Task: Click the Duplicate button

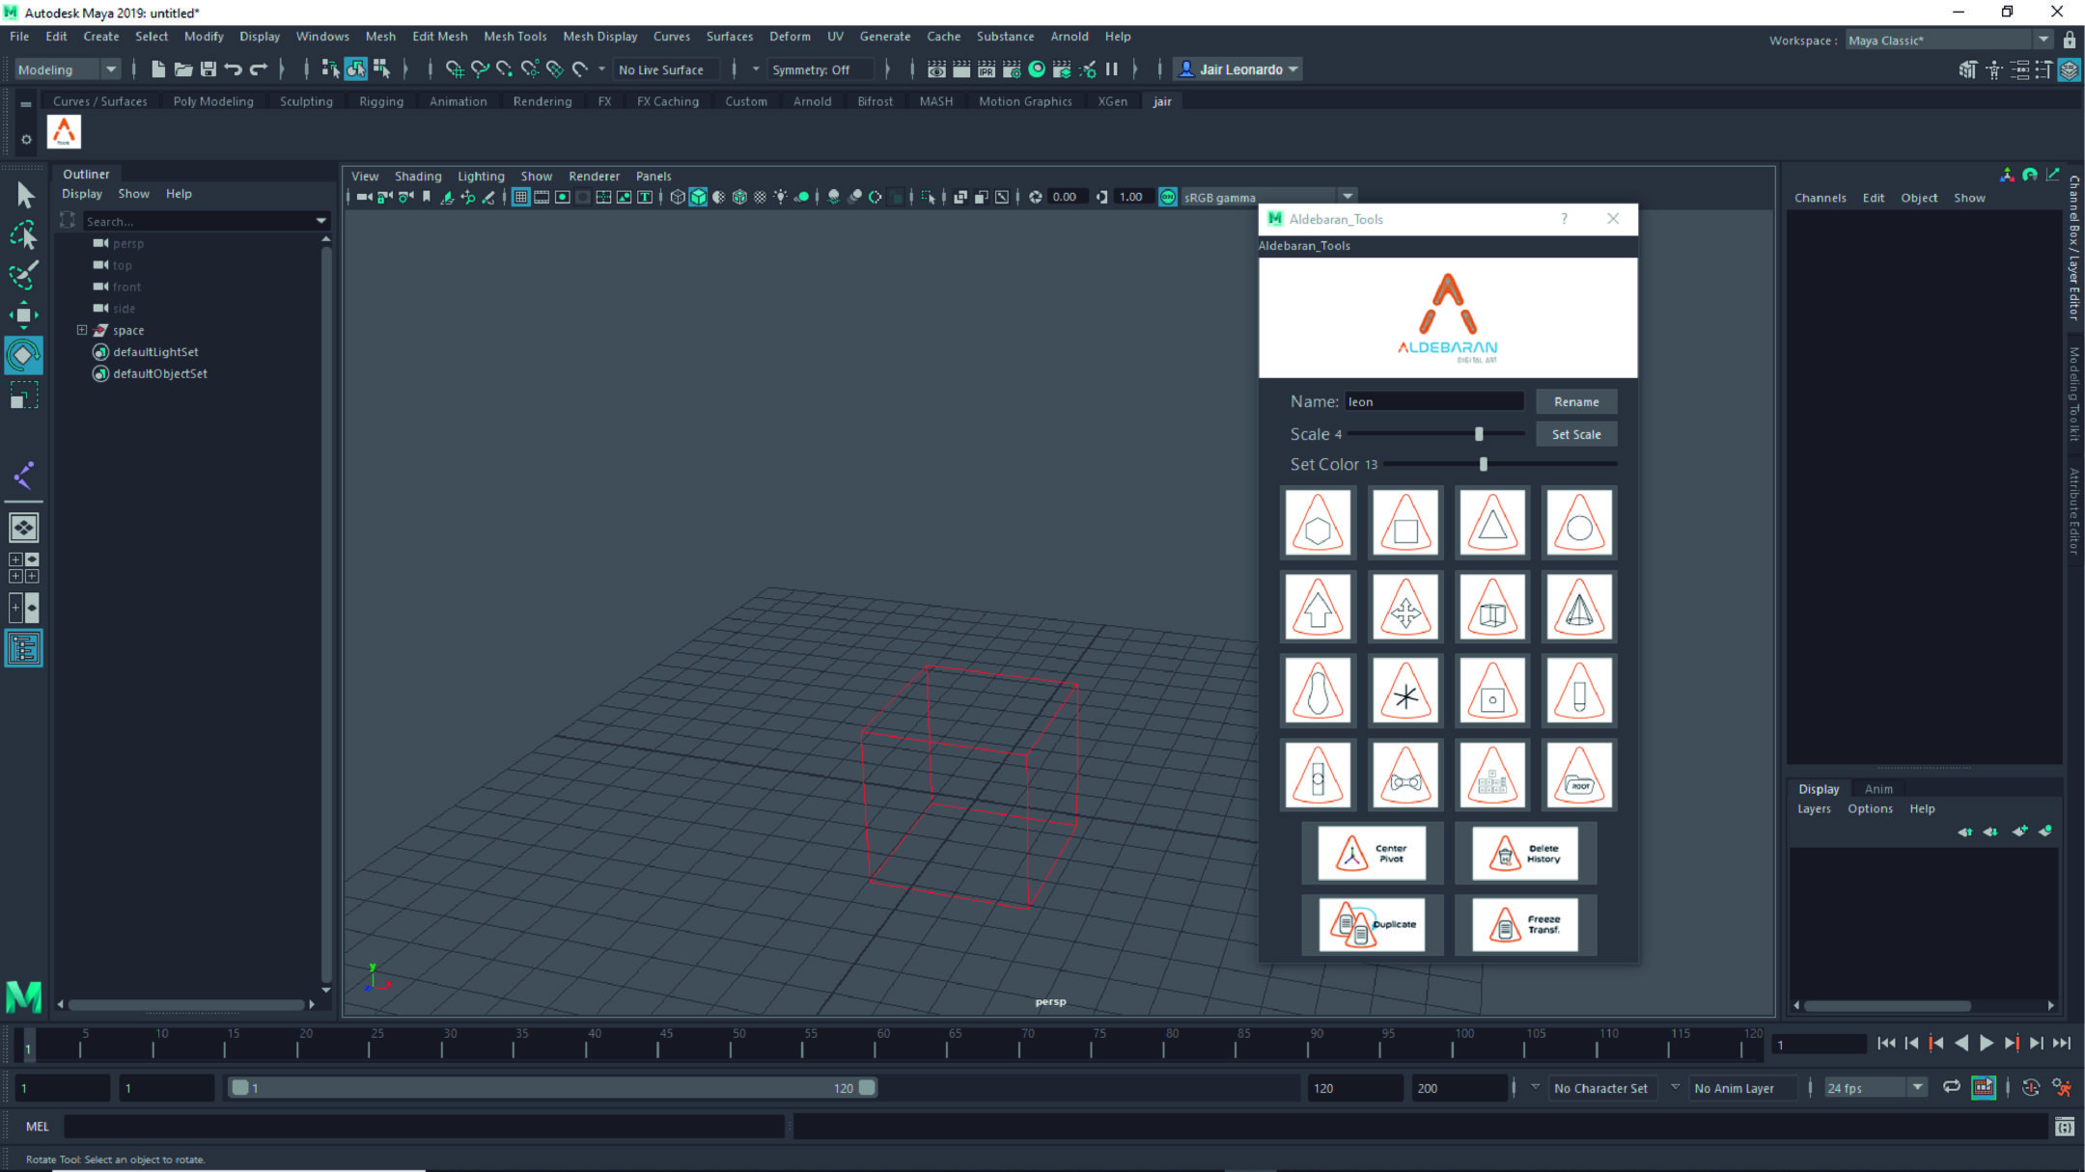Action: pyautogui.click(x=1372, y=925)
